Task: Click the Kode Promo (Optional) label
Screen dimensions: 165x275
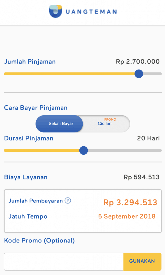Action: pyautogui.click(x=39, y=241)
